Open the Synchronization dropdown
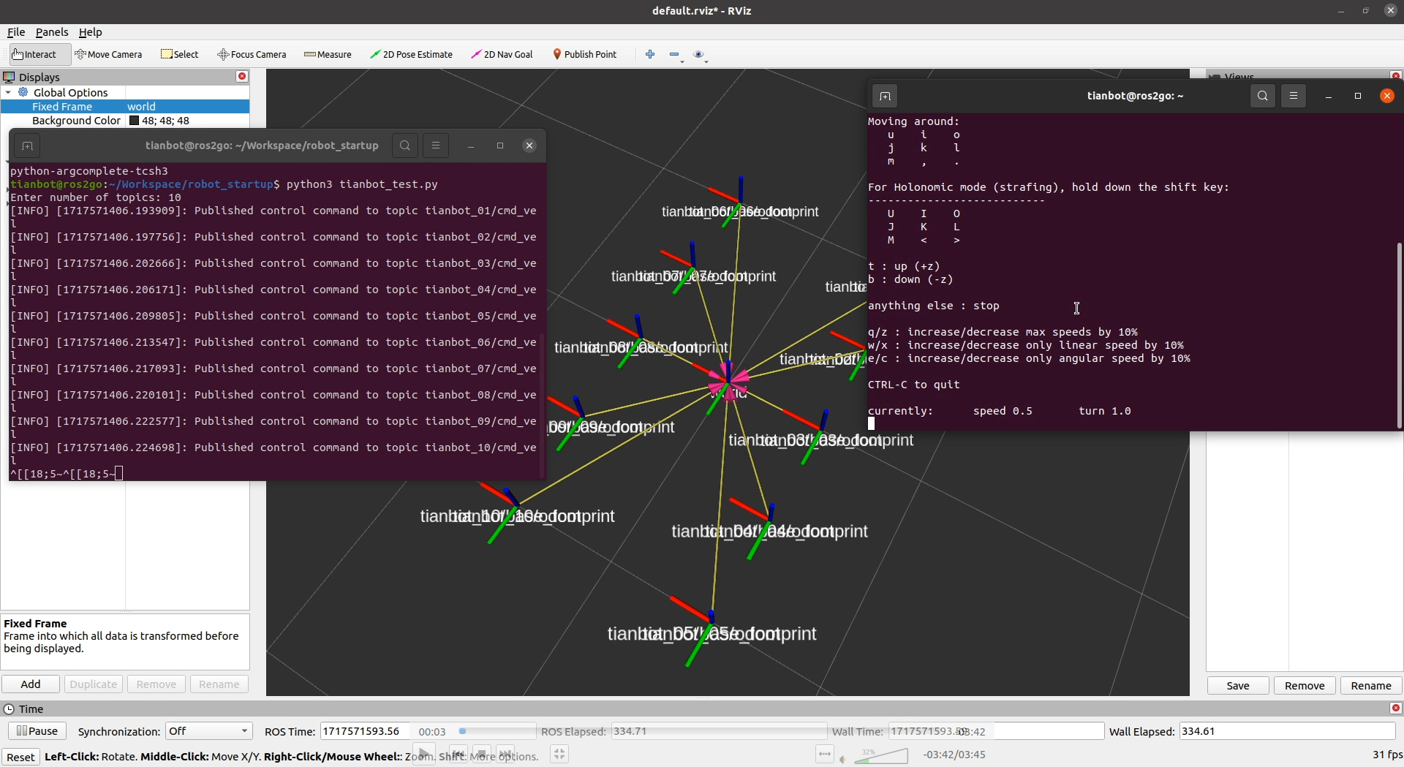 [x=208, y=731]
